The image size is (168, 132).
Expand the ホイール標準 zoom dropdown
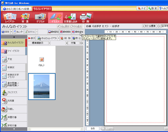(158, 26)
